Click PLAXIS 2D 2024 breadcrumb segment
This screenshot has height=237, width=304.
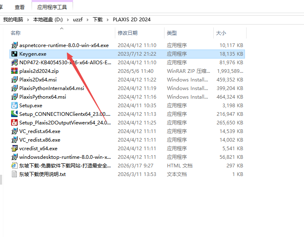coord(132,20)
